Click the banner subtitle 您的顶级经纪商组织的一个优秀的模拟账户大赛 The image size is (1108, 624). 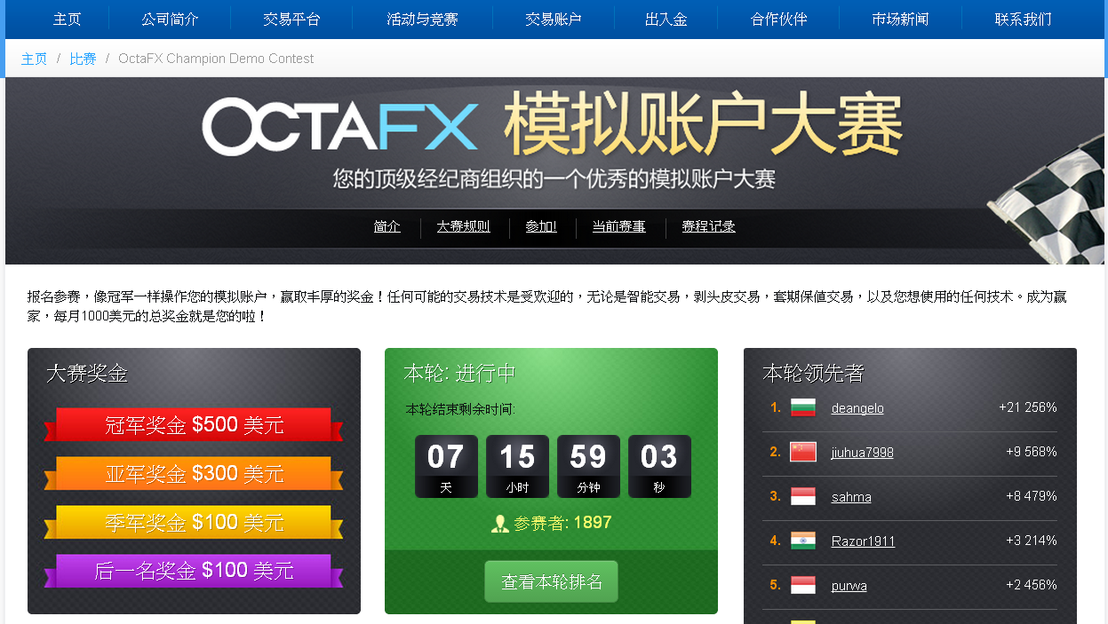pyautogui.click(x=554, y=179)
